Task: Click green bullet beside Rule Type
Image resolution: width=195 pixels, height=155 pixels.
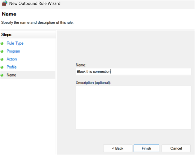Action: 2,43
